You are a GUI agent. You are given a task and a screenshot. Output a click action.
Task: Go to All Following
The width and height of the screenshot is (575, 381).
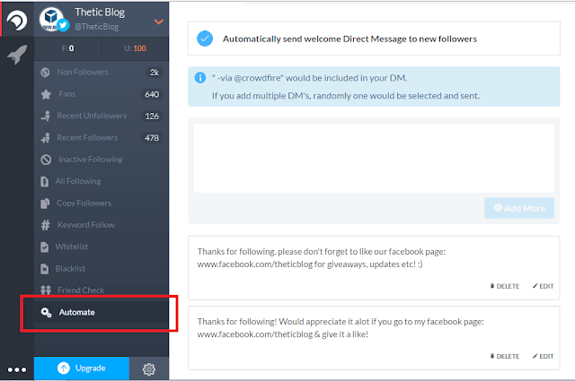click(x=102, y=181)
